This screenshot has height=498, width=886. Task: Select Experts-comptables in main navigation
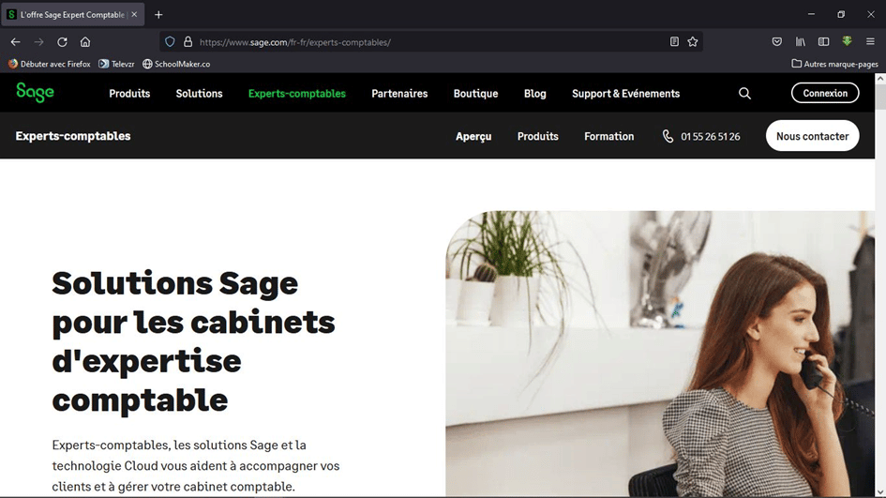tap(296, 93)
